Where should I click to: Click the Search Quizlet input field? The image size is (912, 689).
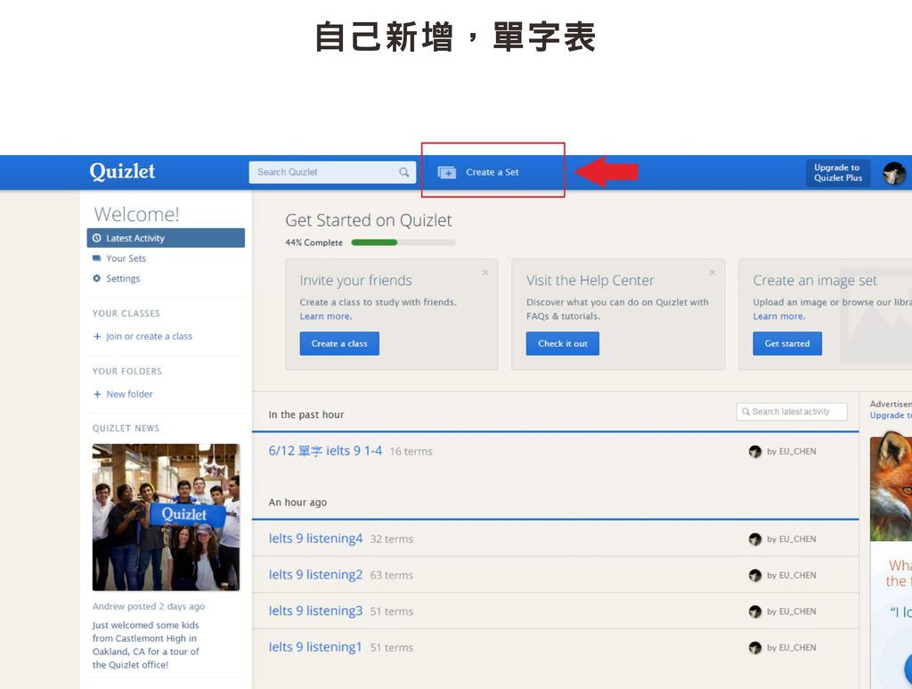pyautogui.click(x=332, y=172)
